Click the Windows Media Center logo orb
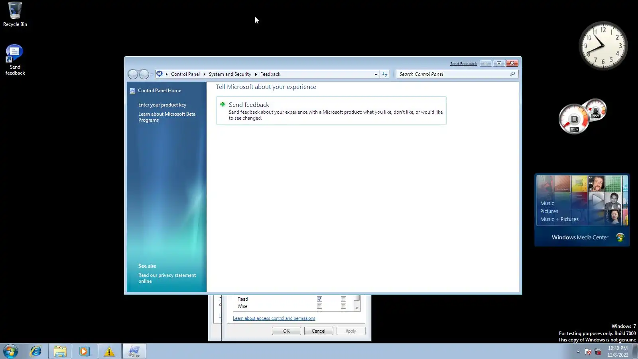 (x=620, y=237)
